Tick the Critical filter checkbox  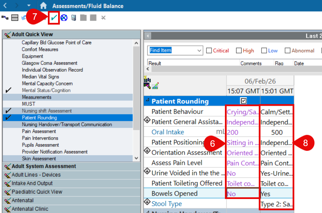click(209, 51)
